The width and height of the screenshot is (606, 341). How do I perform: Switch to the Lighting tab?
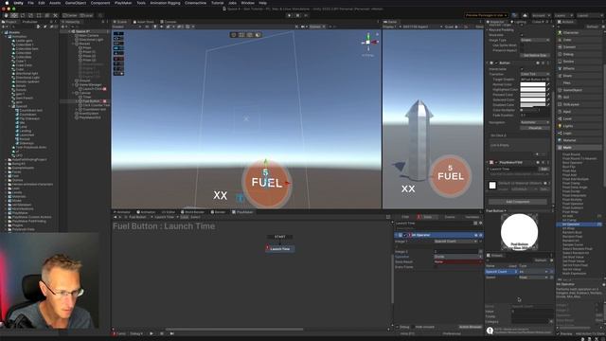point(518,22)
